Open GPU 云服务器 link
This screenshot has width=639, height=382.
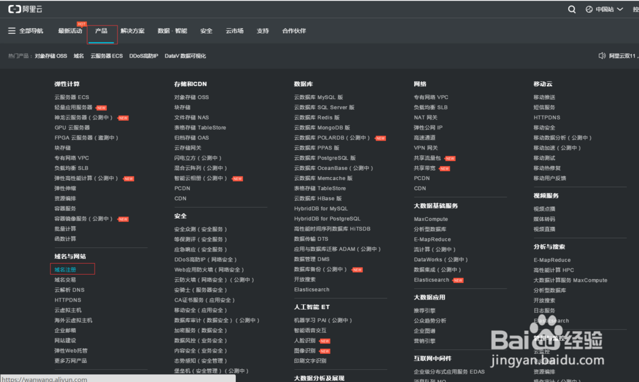click(x=72, y=128)
